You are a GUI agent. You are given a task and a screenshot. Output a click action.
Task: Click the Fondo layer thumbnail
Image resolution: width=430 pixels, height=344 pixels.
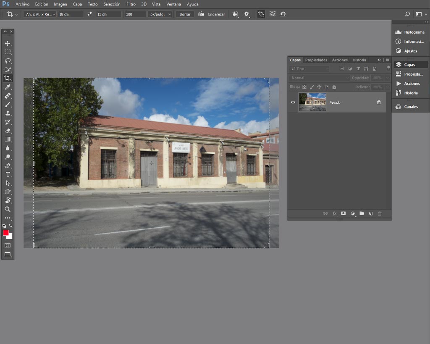(312, 102)
